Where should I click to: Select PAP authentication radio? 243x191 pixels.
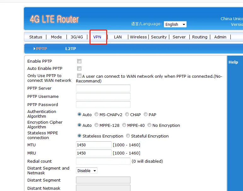click(x=146, y=115)
